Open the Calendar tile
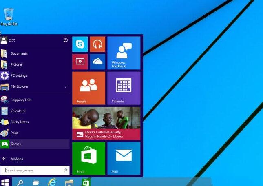Screen dimensions: 263x186 pos(124,88)
